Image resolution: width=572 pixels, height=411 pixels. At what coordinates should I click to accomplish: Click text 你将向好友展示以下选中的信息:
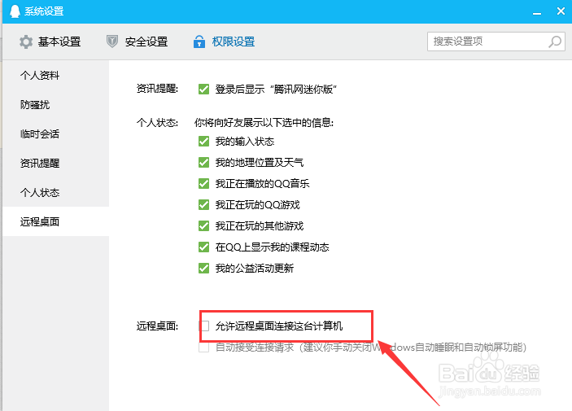pyautogui.click(x=264, y=122)
